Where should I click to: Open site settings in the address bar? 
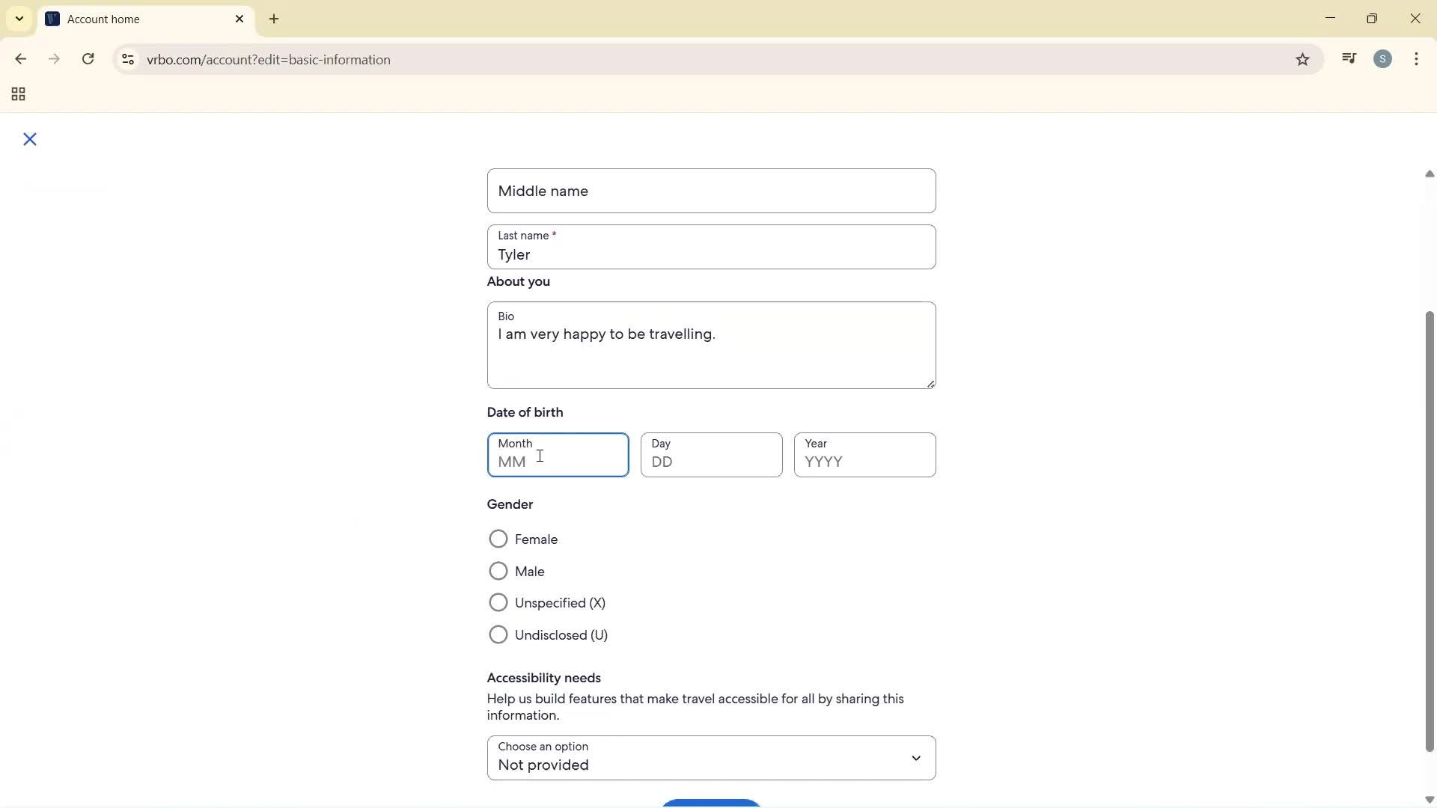[x=128, y=59]
